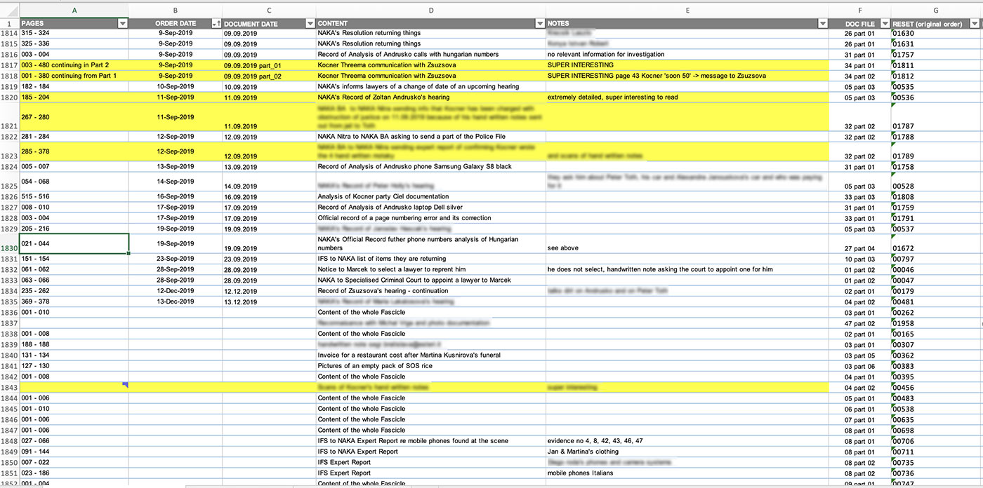
Task: Open the PAGES column filter dropdown
Action: 123,23
